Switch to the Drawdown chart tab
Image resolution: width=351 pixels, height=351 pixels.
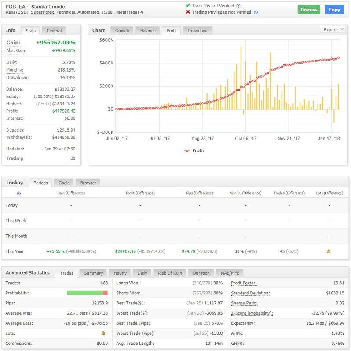coord(198,31)
